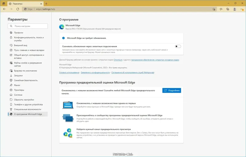Reload the page with refresh icon

pyautogui.click(x=18, y=9)
